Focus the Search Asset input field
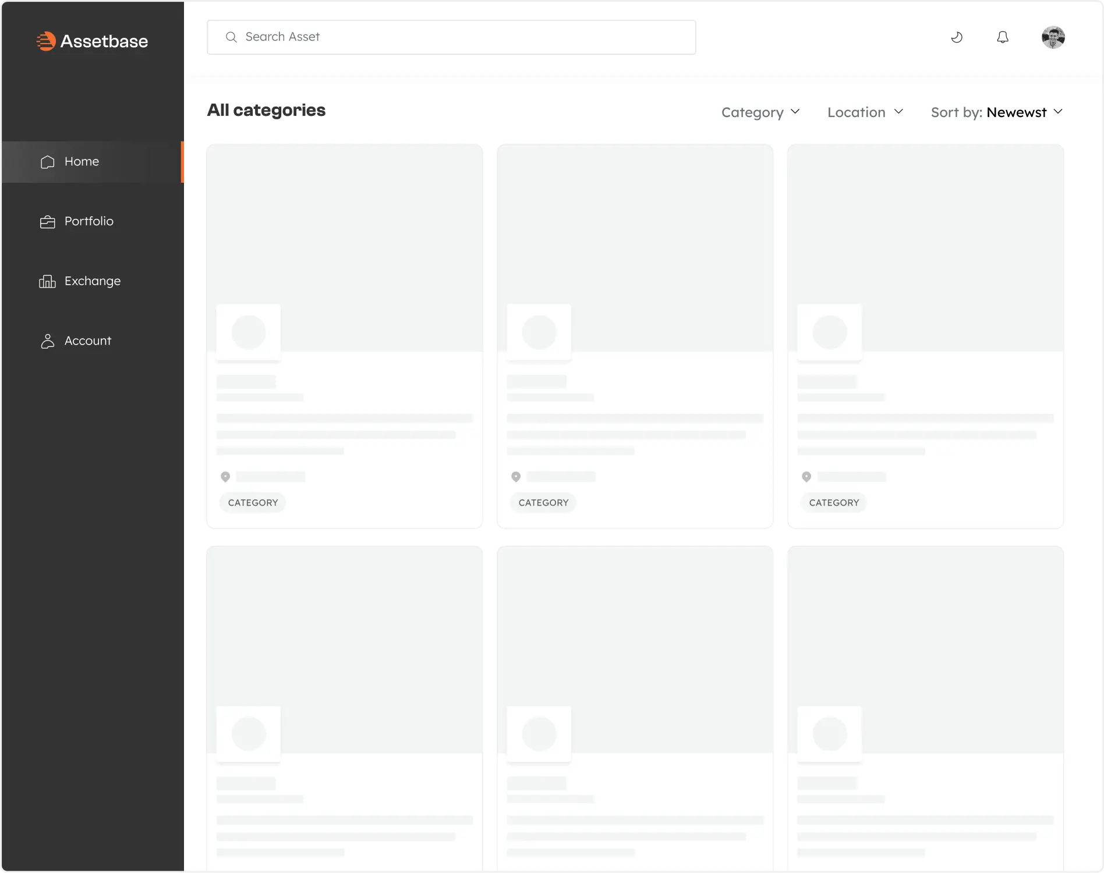Viewport: 1104px width, 873px height. click(460, 37)
